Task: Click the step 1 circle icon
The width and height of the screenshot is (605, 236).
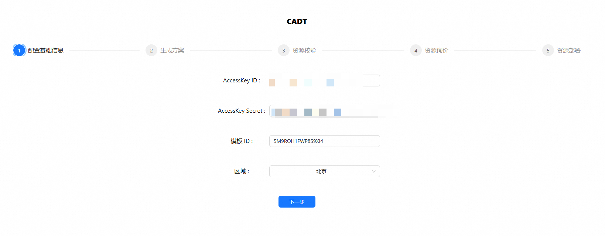Action: [19, 51]
